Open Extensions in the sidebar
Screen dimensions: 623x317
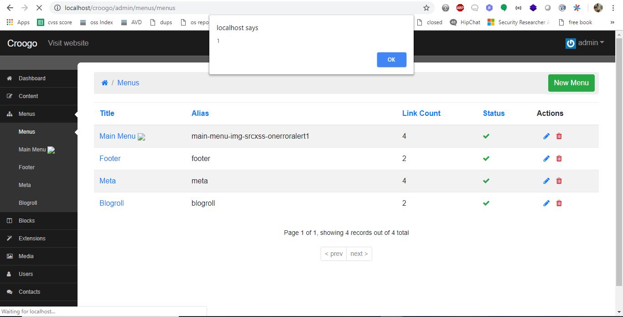(39, 239)
